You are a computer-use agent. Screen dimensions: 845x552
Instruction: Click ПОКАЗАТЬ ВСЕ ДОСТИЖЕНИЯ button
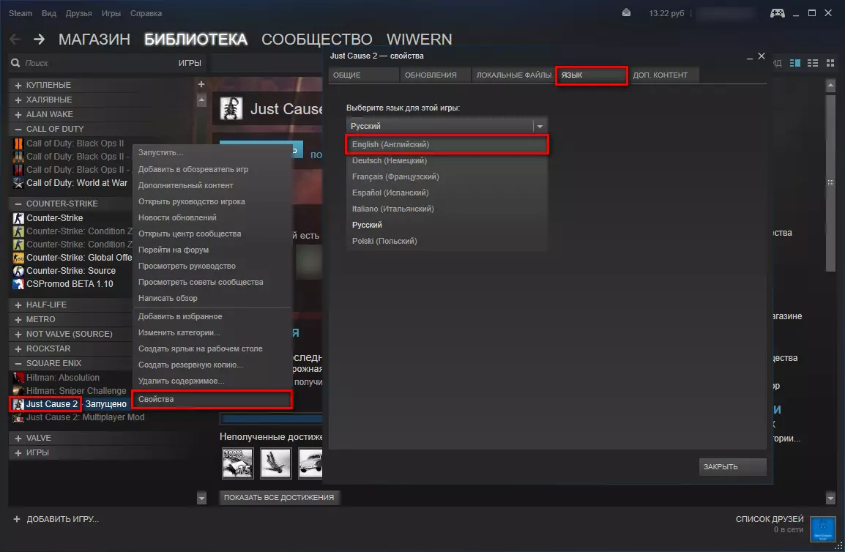(x=278, y=498)
